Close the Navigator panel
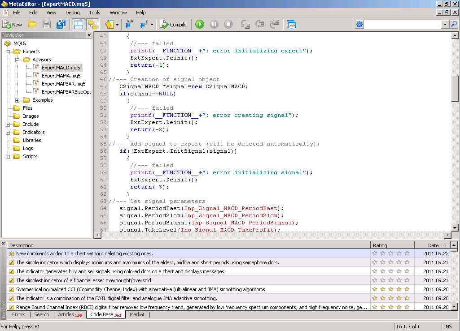460x331 pixels. tap(89, 35)
